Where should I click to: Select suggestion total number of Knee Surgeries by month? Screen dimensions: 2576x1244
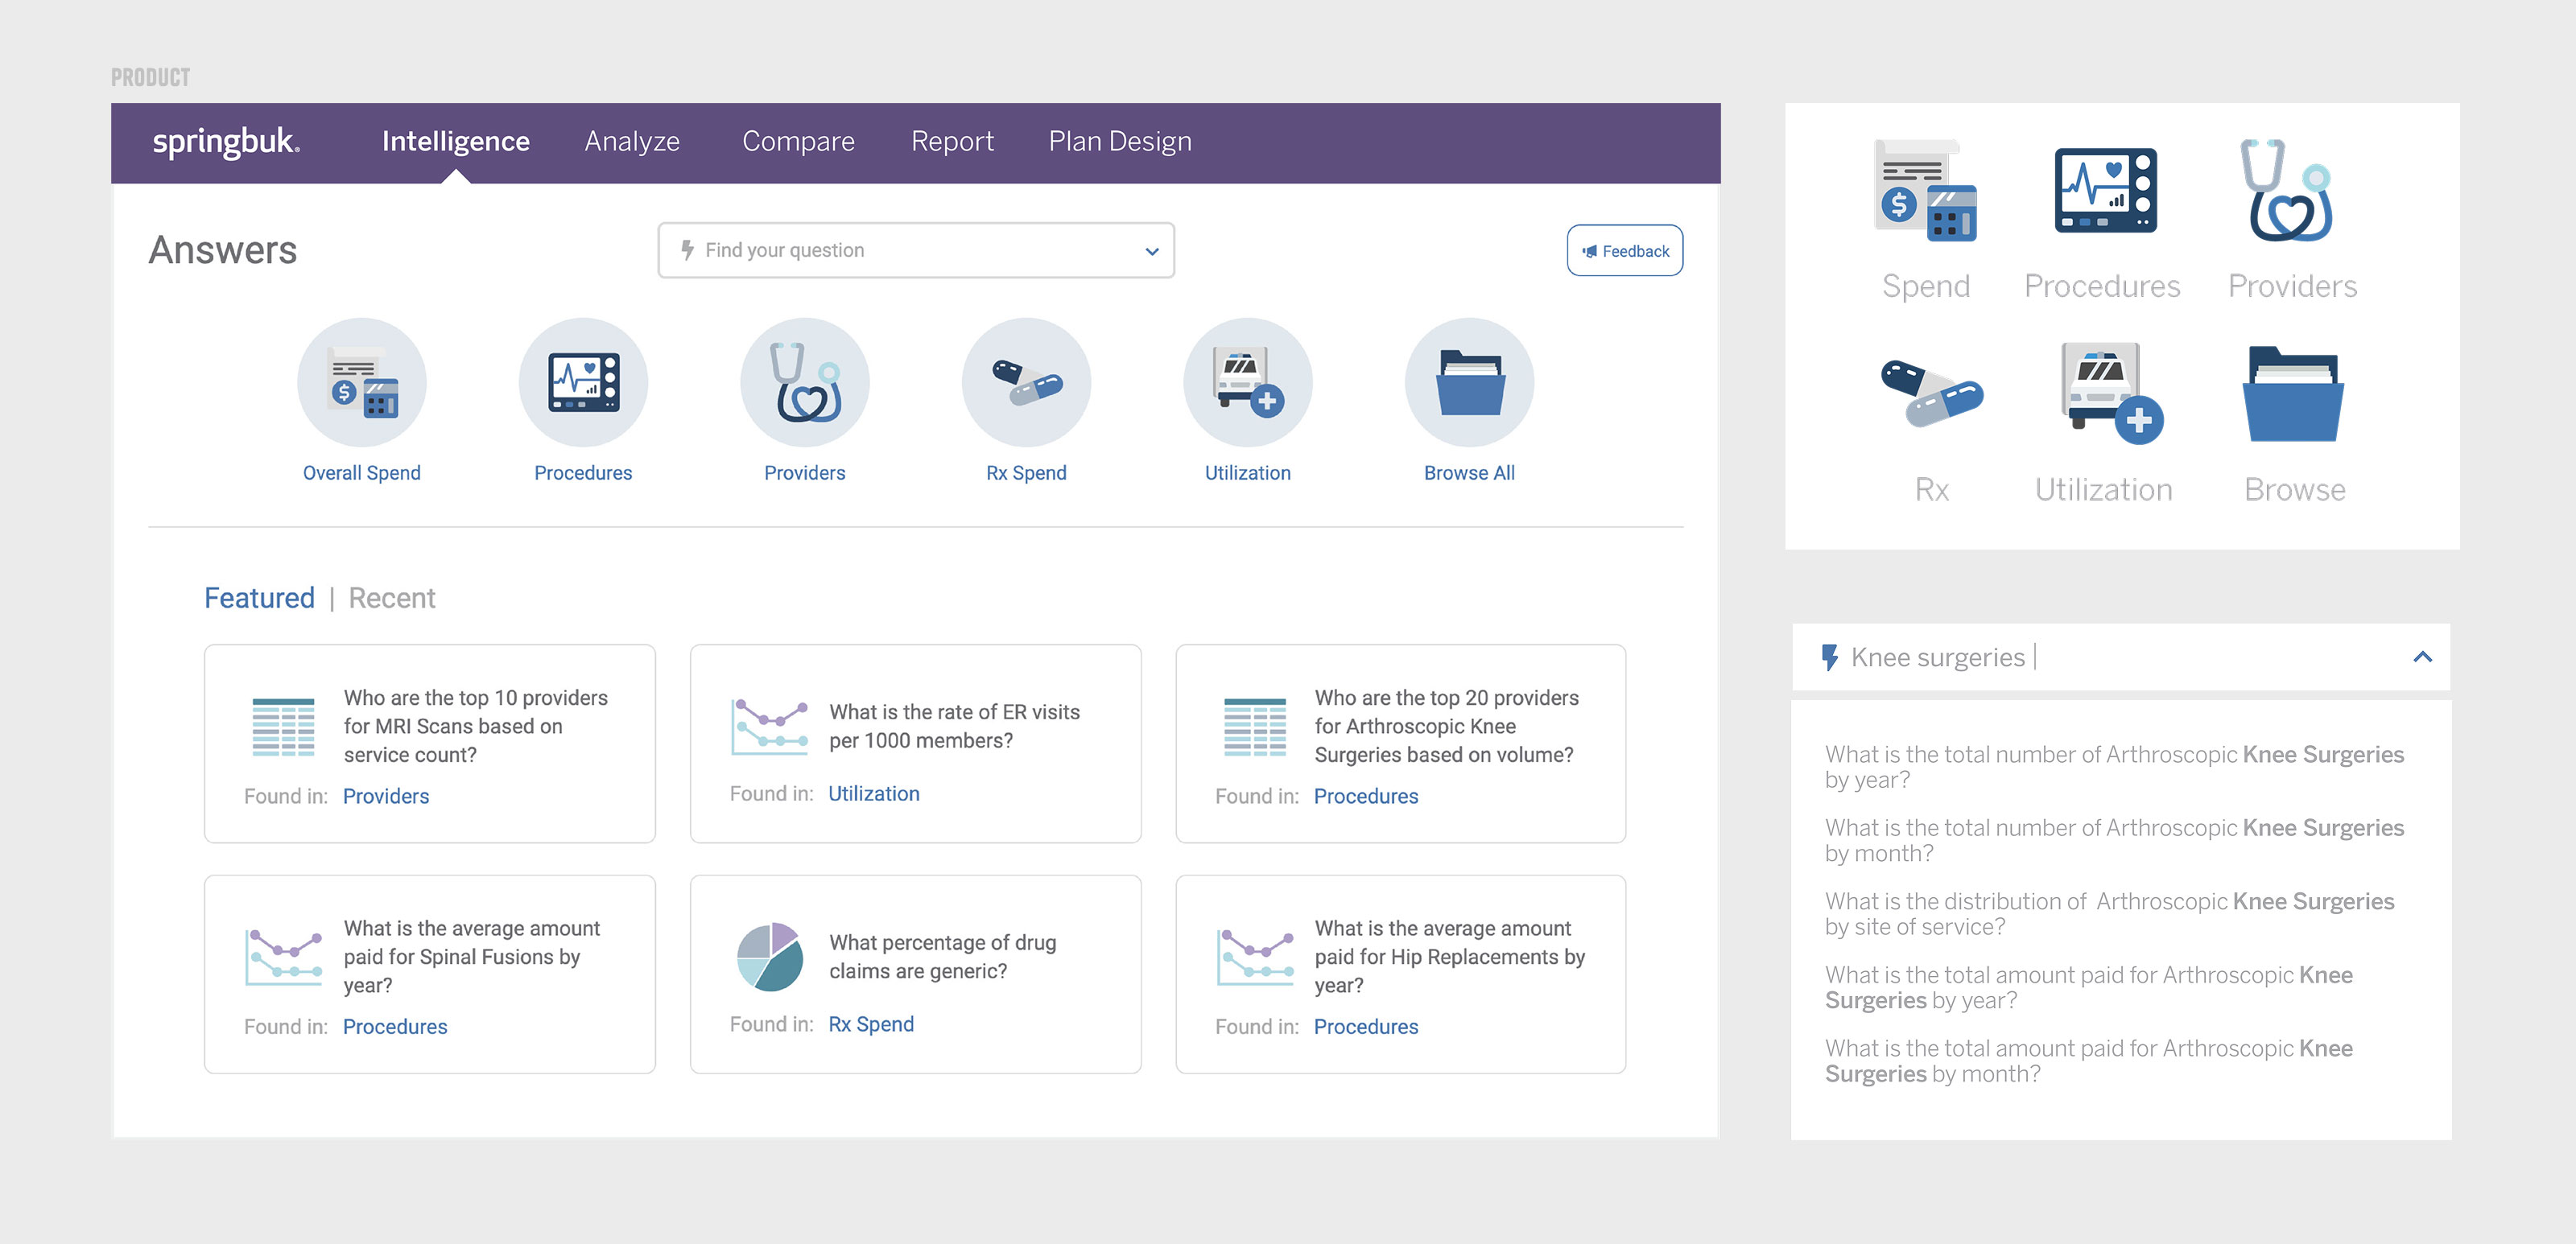[2114, 840]
